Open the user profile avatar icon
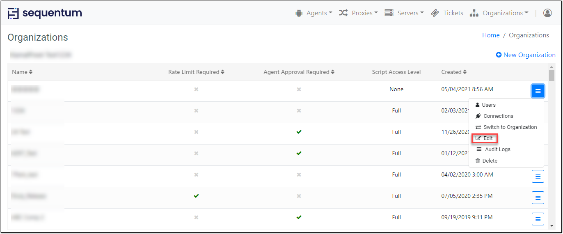Screen dimensions: 563x234 point(547,13)
